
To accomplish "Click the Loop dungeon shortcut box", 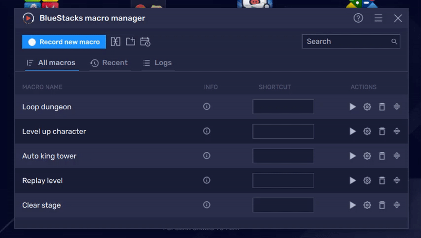I will 283,107.
